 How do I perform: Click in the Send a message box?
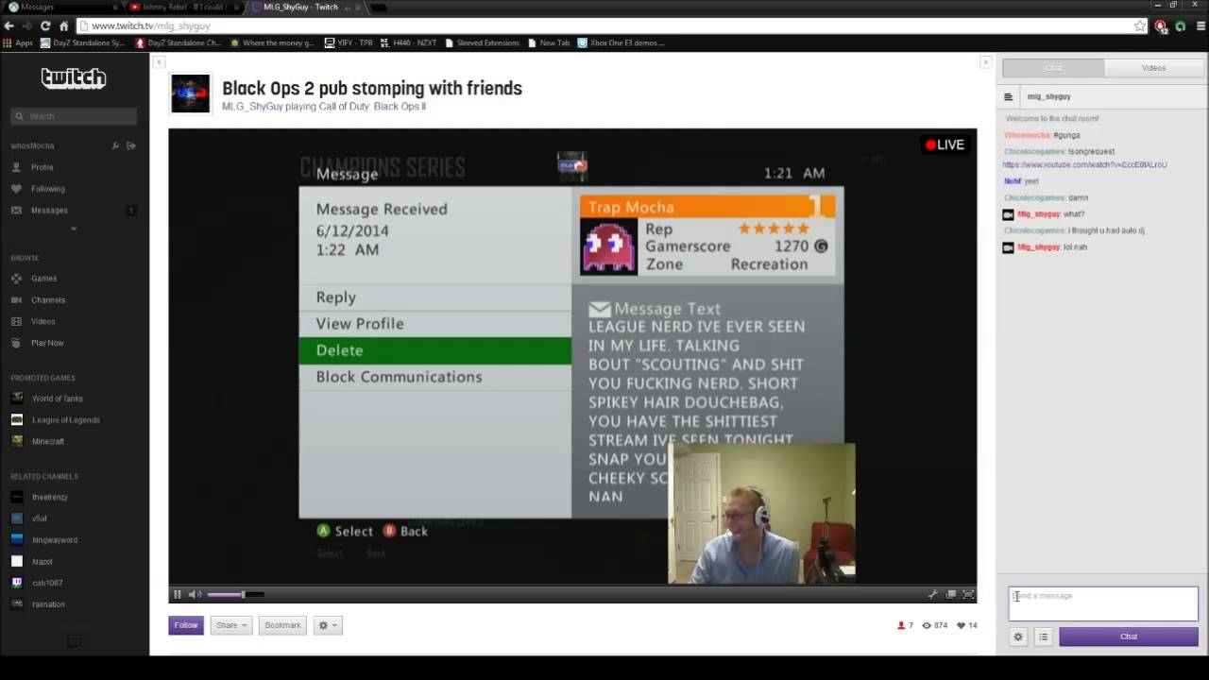(1103, 604)
